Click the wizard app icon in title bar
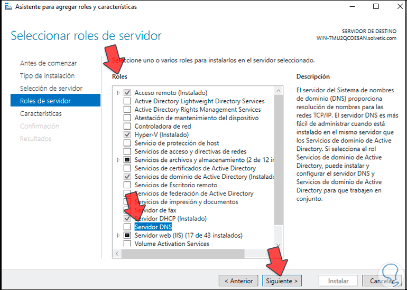407x290 pixels. pyautogui.click(x=8, y=7)
